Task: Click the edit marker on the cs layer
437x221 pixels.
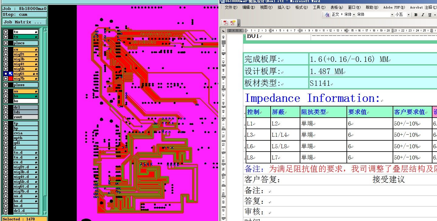Action: (36, 49)
